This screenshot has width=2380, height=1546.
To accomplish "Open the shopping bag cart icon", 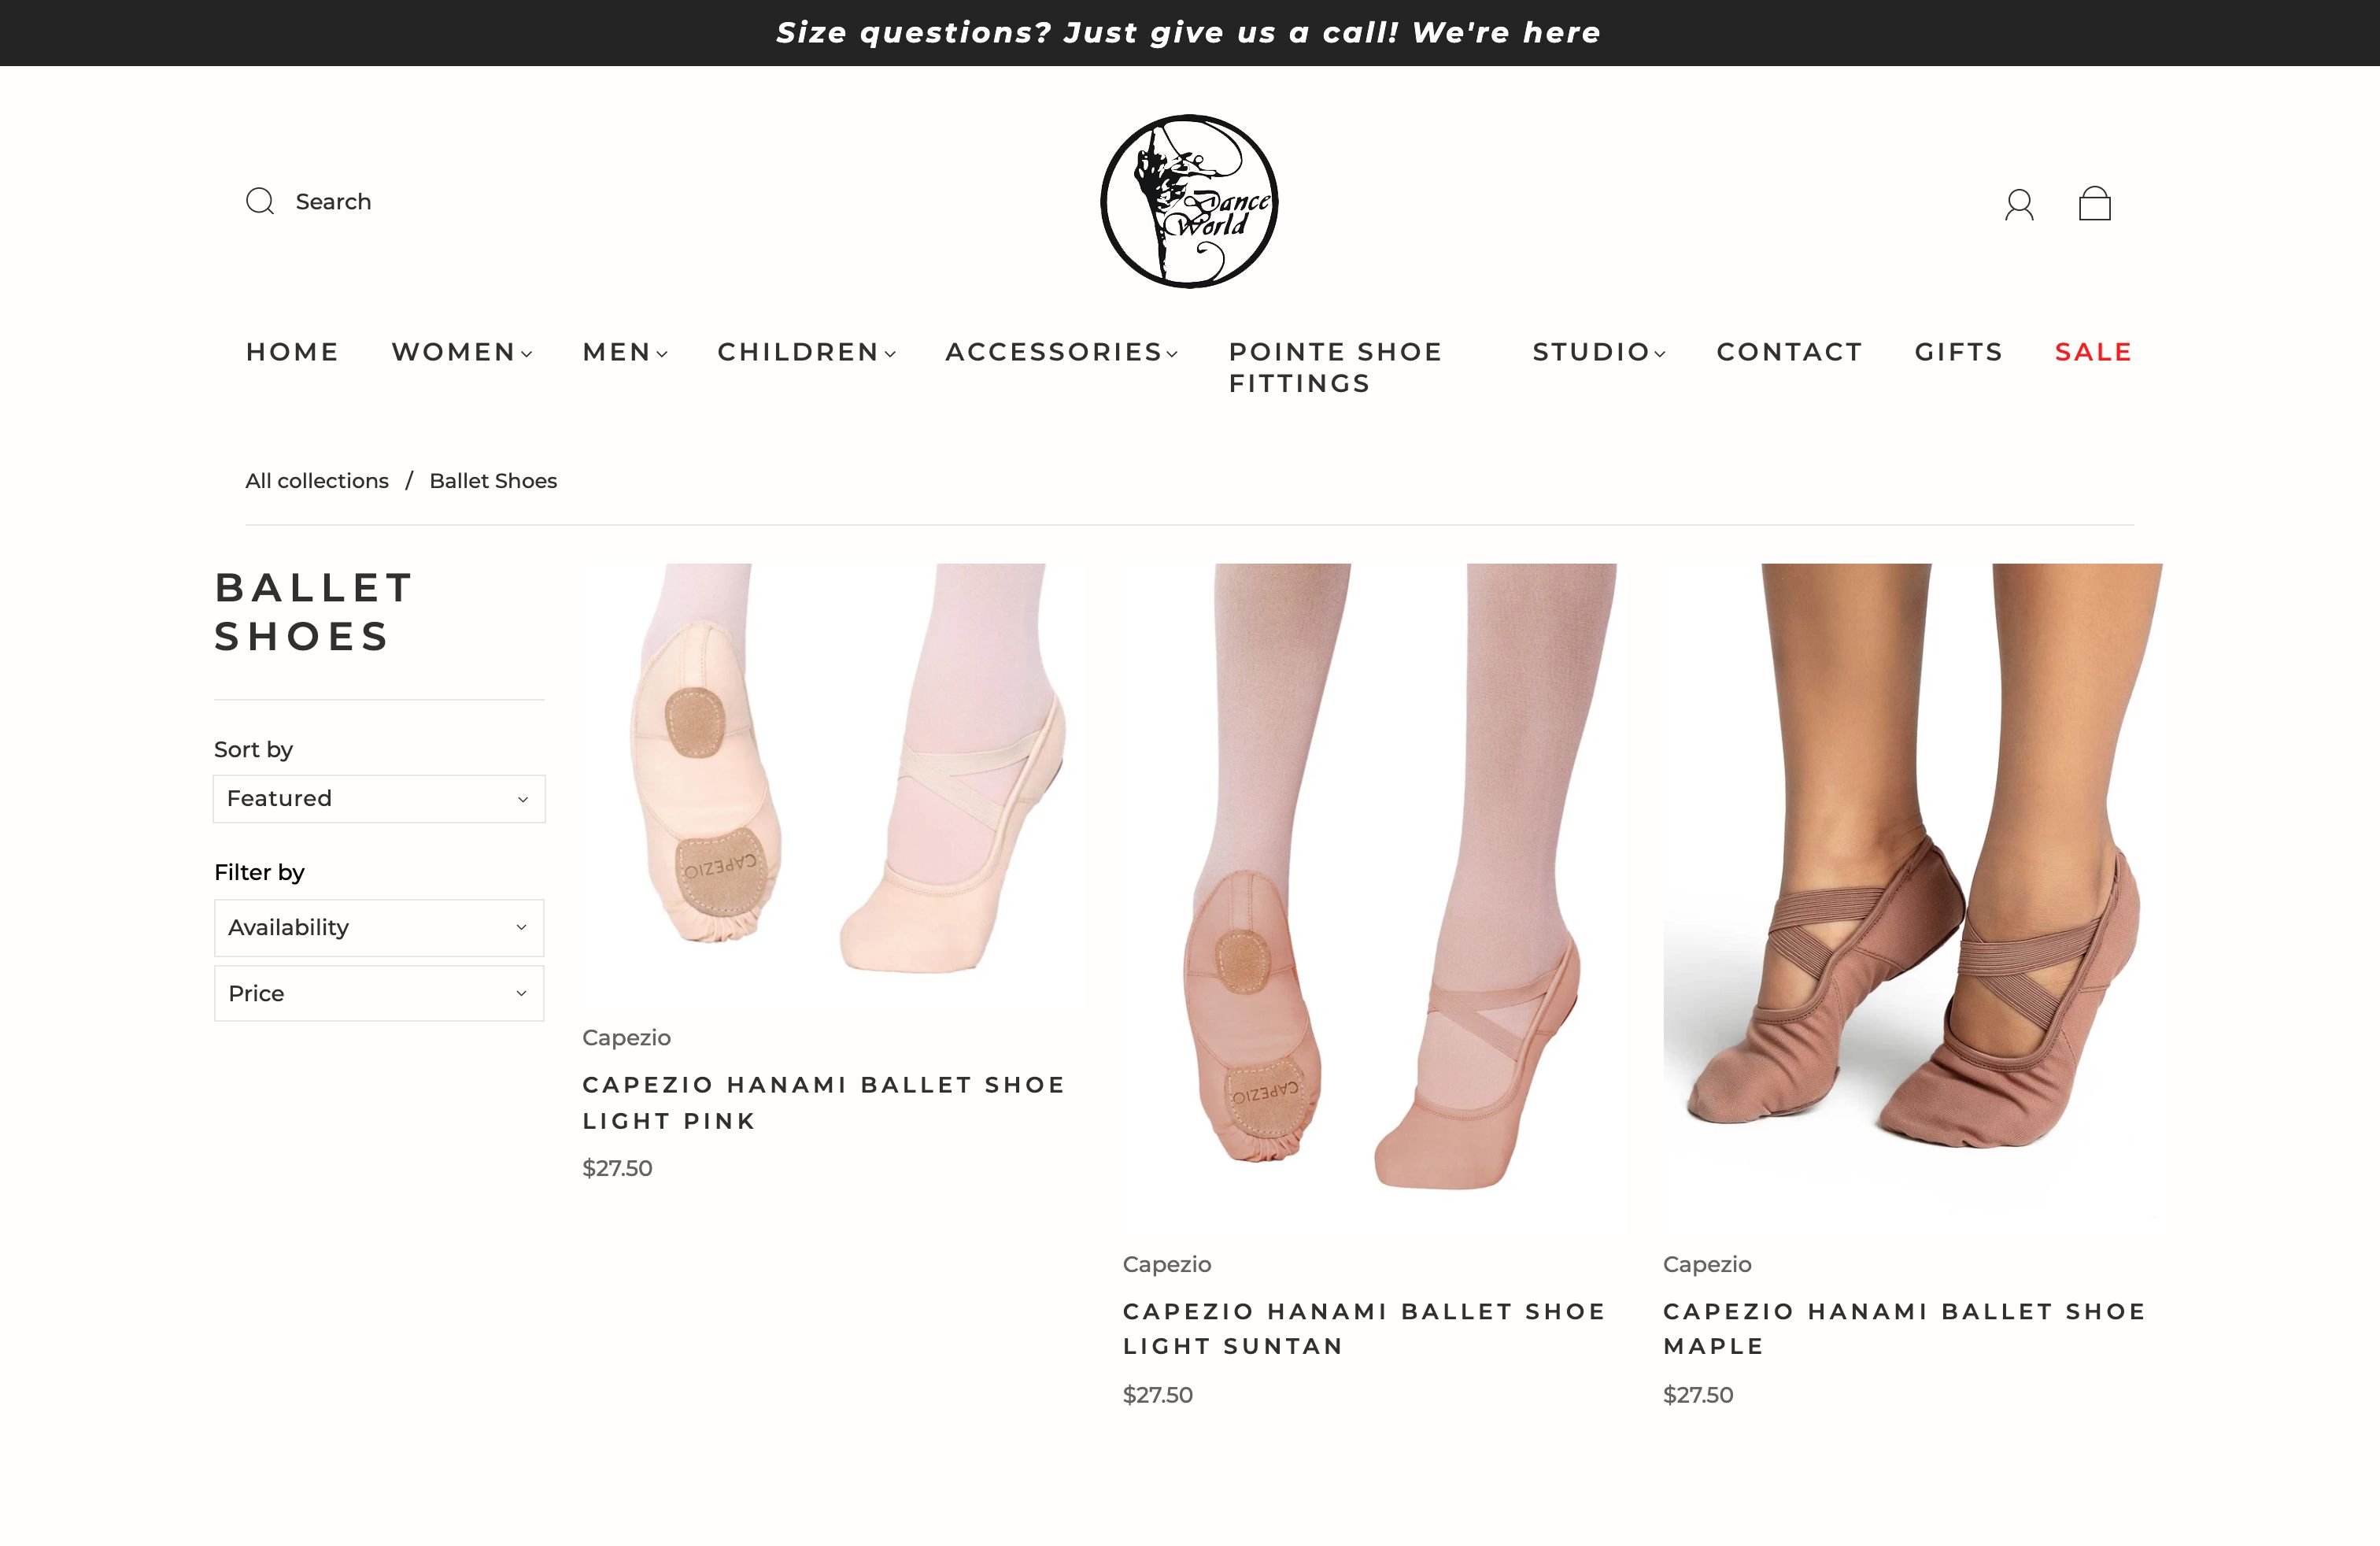I will click(2095, 203).
